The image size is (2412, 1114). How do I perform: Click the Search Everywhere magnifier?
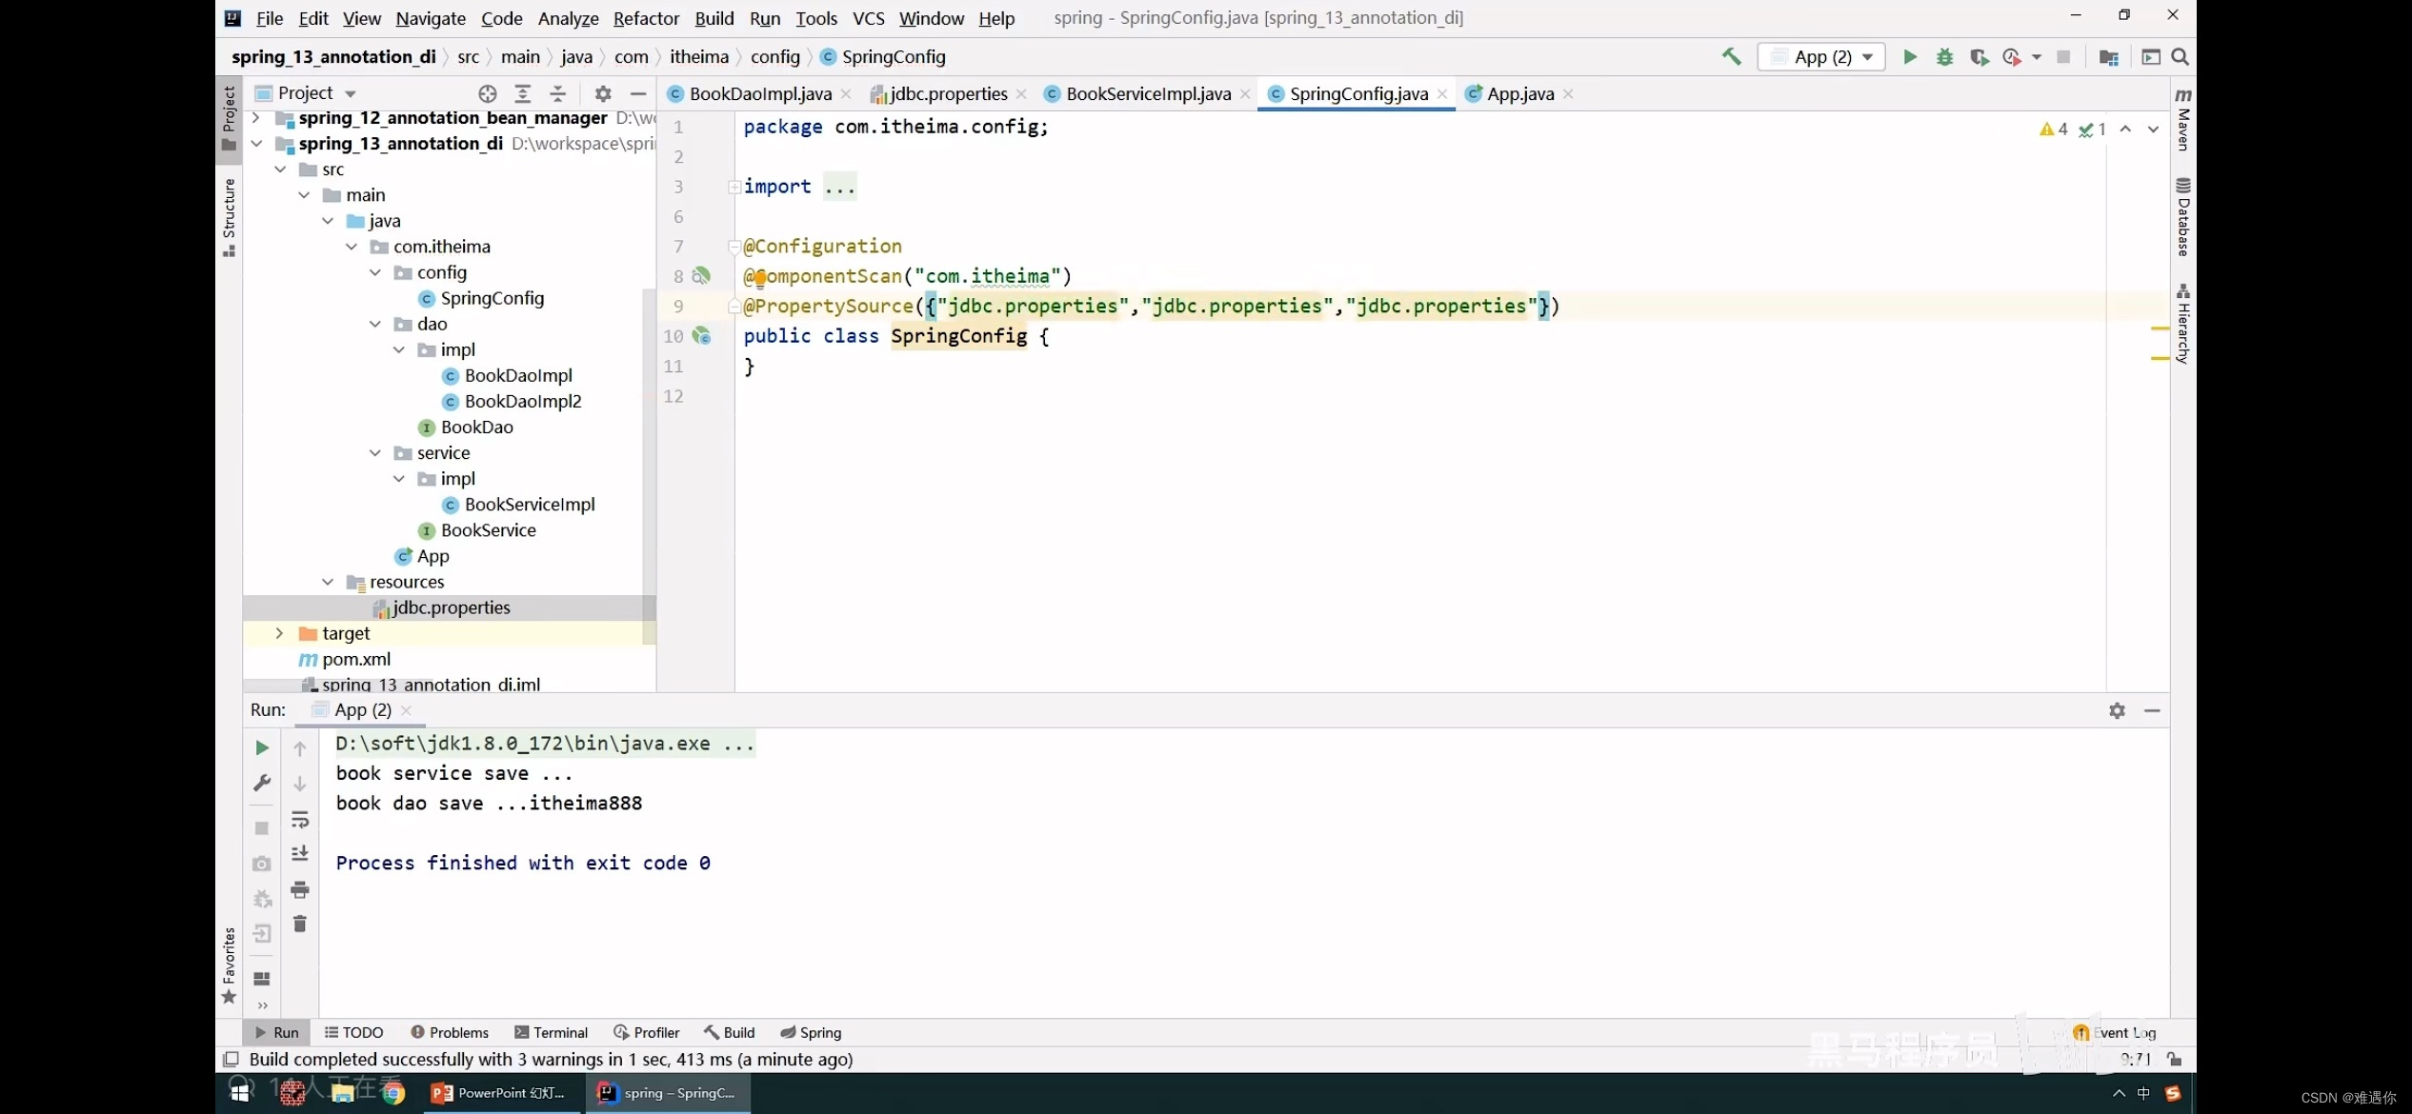[2180, 57]
